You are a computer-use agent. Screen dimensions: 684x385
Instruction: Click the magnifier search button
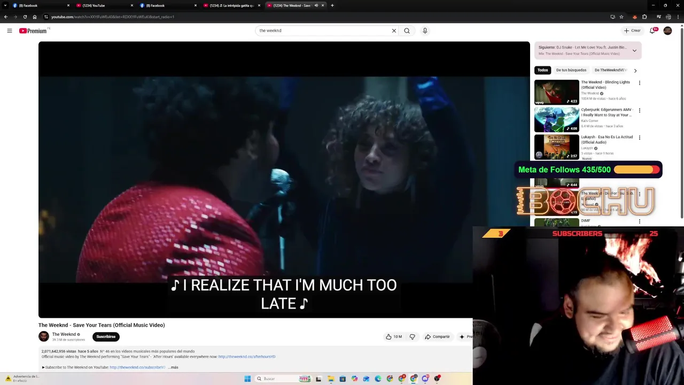point(407,30)
